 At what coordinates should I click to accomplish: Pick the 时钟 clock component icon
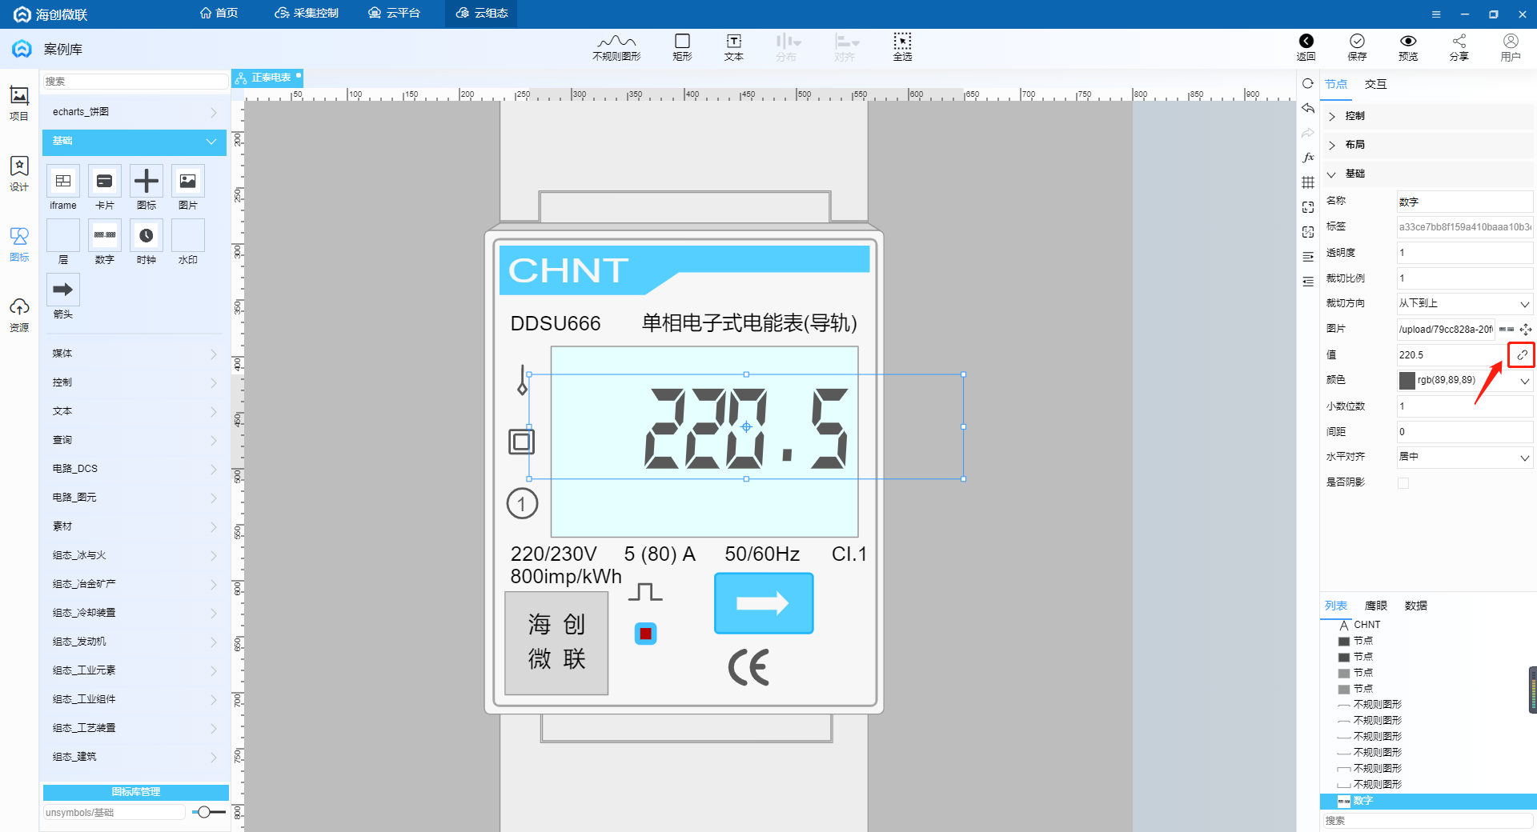[x=146, y=235]
